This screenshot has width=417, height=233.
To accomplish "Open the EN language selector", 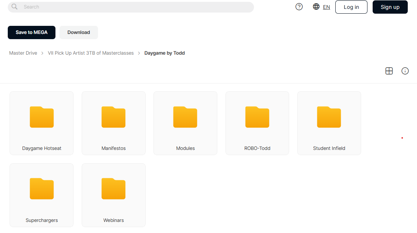I will 326,7.
